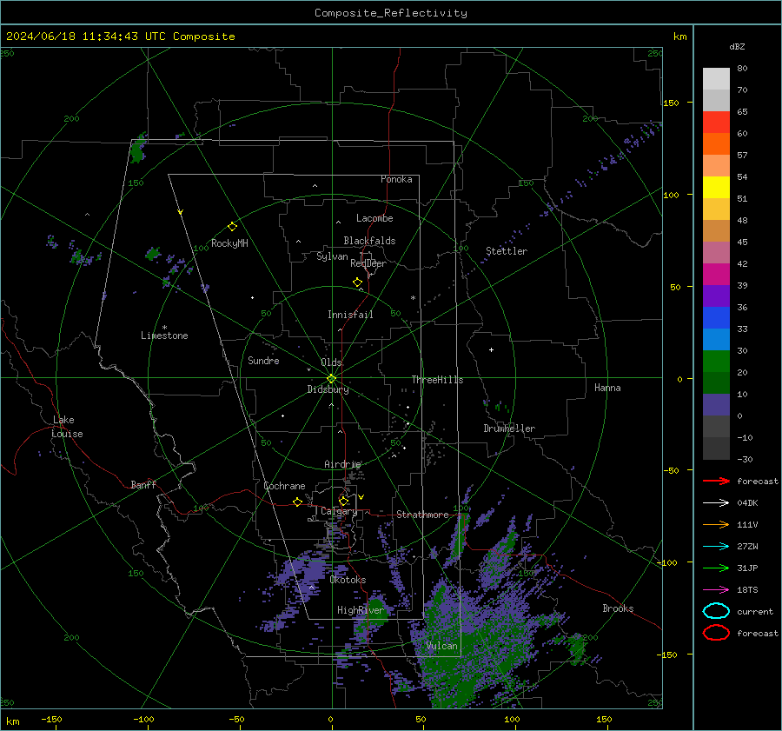This screenshot has width=782, height=731.
Task: Click the RedDeer city label
Action: [368, 263]
